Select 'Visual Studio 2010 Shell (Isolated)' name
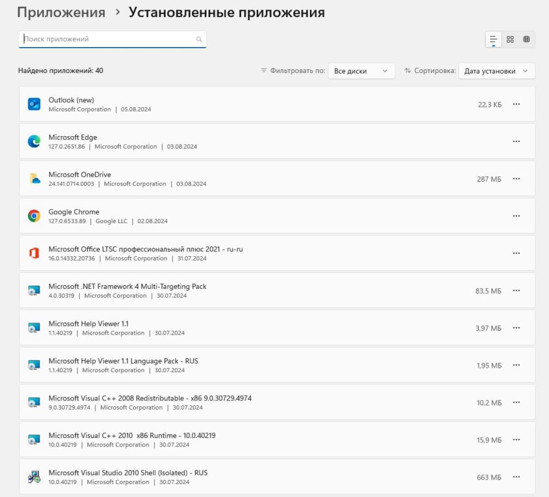 tap(128, 473)
